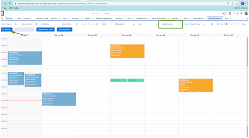Click the Create Group Event button

tap(45, 30)
